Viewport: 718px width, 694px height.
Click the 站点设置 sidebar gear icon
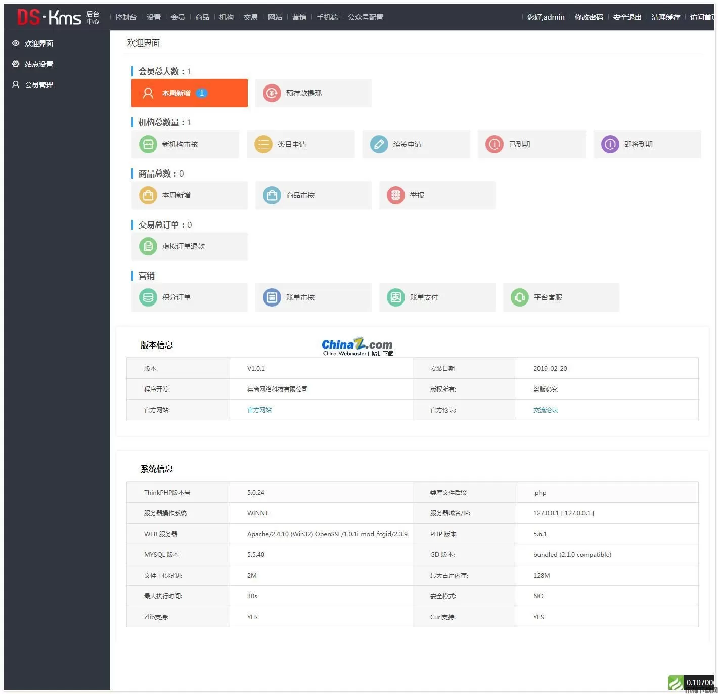15,64
